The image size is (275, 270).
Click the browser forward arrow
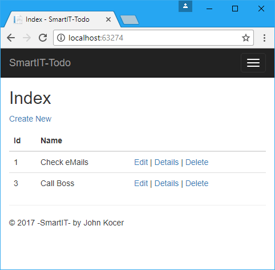pos(27,38)
